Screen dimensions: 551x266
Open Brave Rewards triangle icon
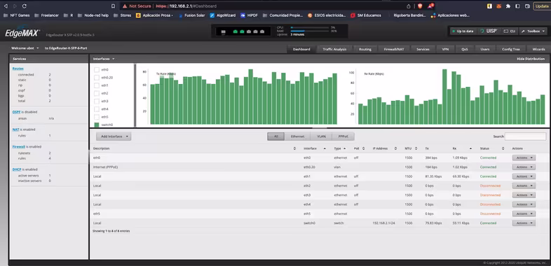[x=431, y=6]
